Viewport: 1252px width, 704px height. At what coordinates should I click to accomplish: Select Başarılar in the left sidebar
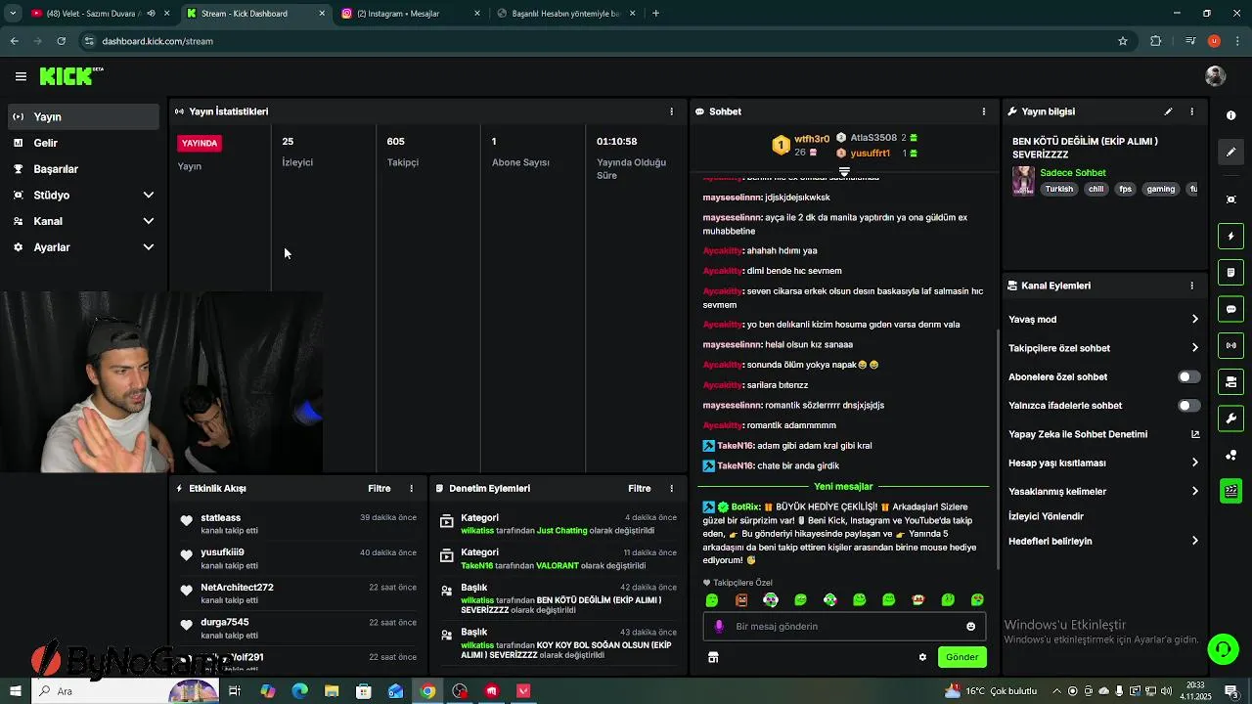point(84,169)
